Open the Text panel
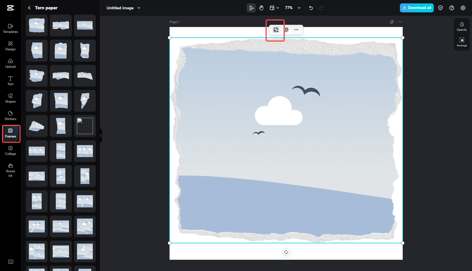 10,81
